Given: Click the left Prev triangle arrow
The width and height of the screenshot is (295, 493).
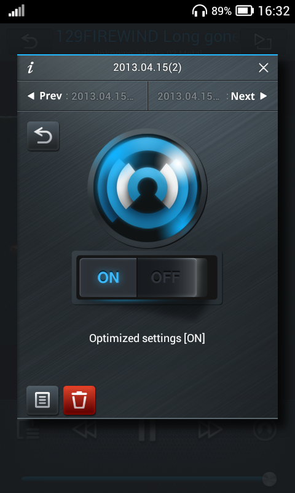Looking at the screenshot, I should pos(31,96).
